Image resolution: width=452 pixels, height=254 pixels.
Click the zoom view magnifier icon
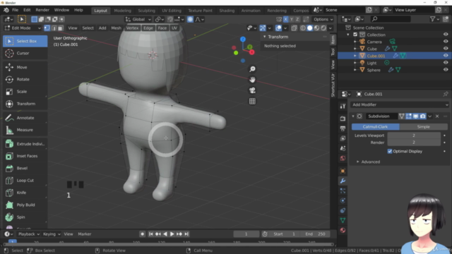(252, 69)
